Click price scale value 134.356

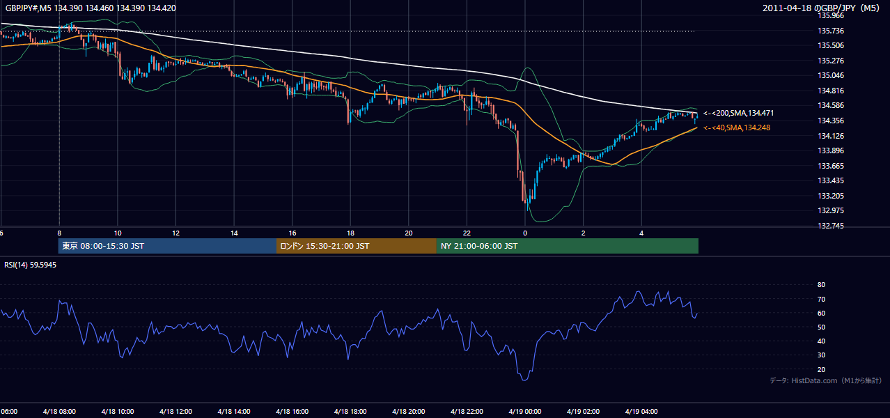coord(832,121)
